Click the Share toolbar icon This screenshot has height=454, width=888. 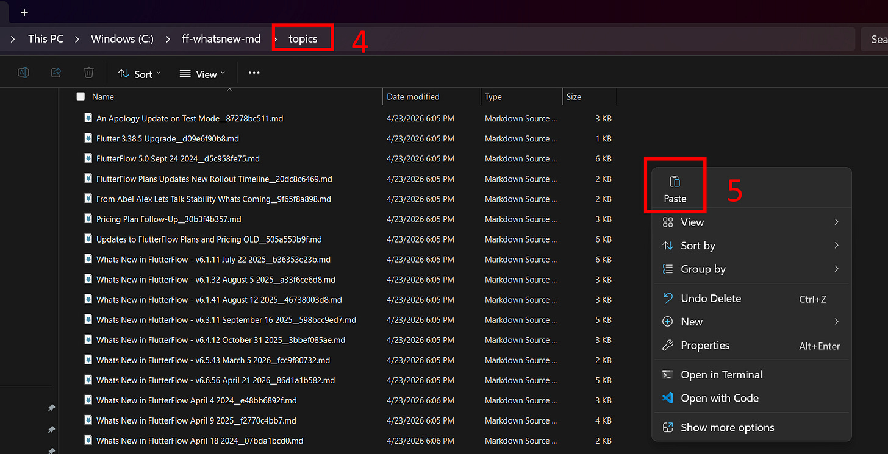pos(56,73)
